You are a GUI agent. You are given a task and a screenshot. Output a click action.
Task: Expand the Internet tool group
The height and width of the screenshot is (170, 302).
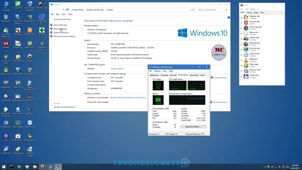(x=241, y=55)
